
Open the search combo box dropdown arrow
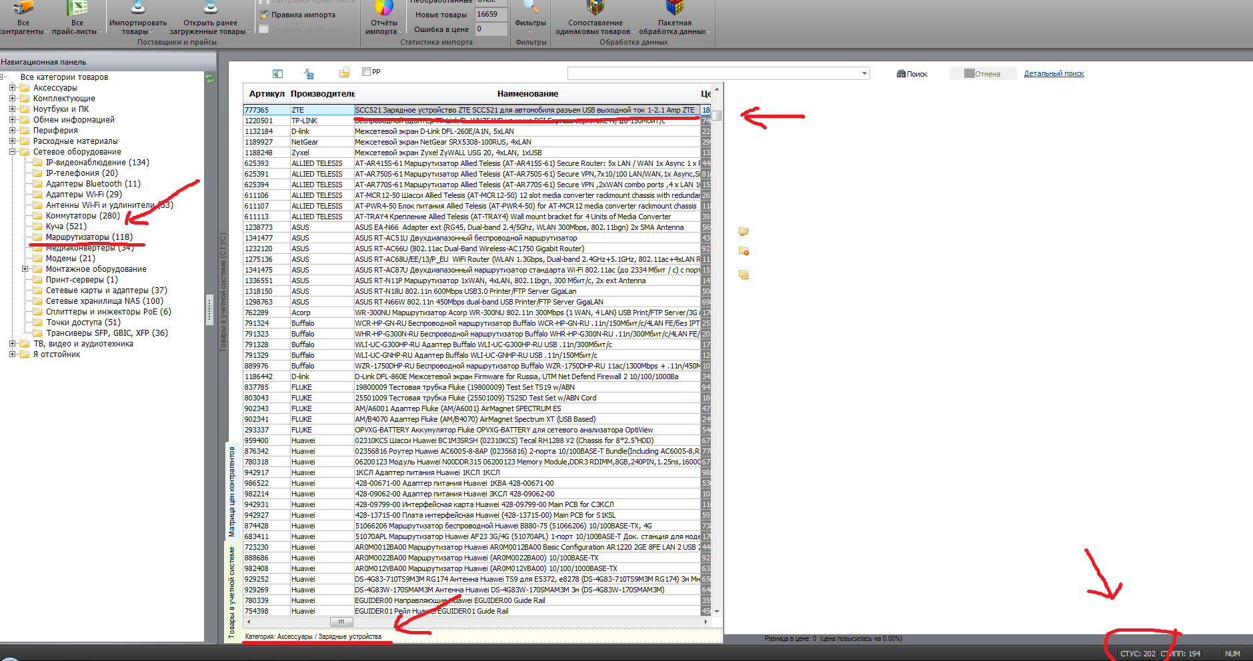(864, 73)
